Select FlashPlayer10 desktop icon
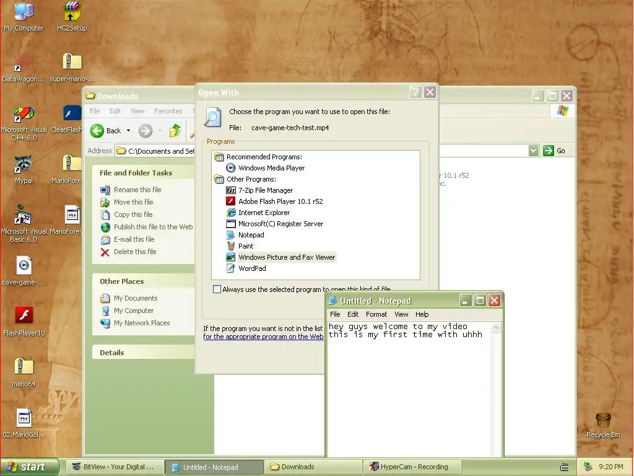This screenshot has height=476, width=634. pos(24,322)
